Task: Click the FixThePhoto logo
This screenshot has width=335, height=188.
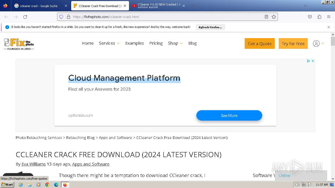Action: click(19, 44)
